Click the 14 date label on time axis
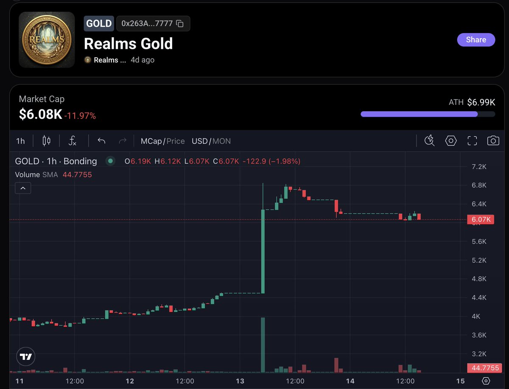This screenshot has width=509, height=389. pyautogui.click(x=350, y=381)
